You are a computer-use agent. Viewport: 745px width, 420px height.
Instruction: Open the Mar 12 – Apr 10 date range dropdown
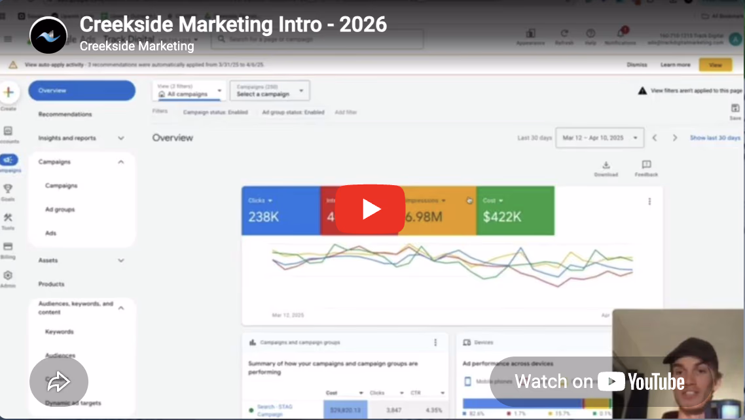[x=600, y=137]
